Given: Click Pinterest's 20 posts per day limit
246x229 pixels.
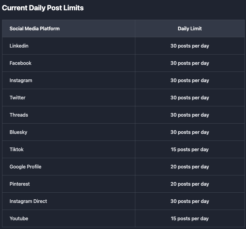Looking at the screenshot, I should [190, 184].
